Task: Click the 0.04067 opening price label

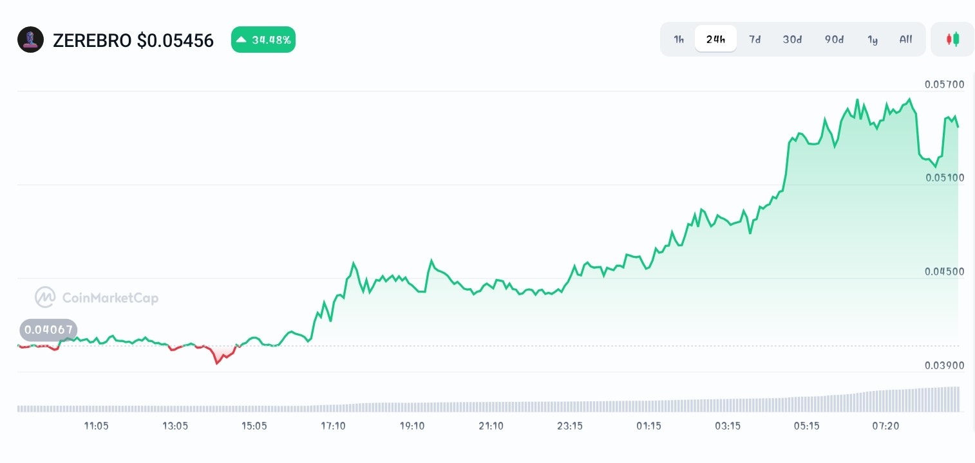Action: [48, 331]
